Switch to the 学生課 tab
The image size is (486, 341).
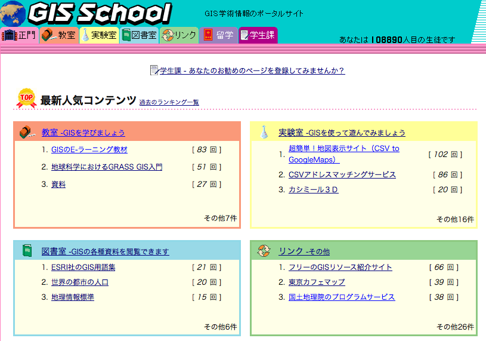click(258, 35)
